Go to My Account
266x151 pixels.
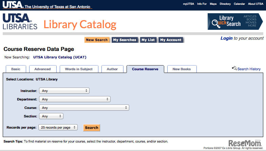coord(171,40)
